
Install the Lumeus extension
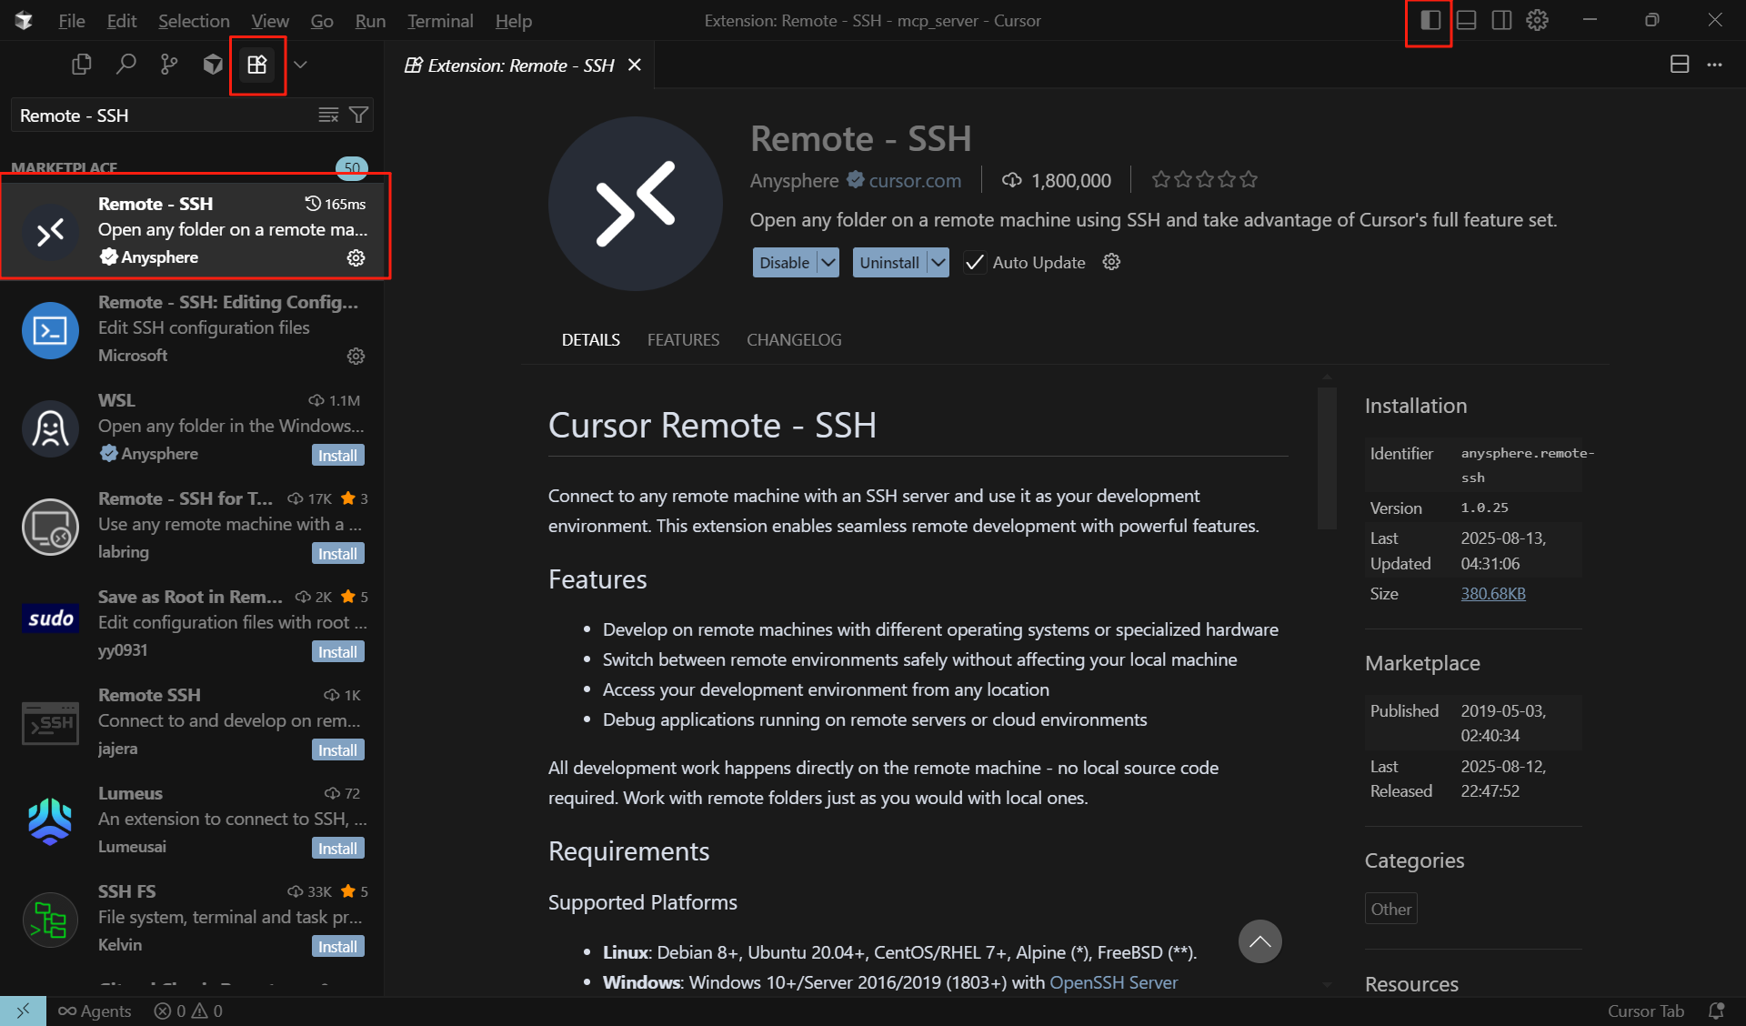tap(337, 848)
